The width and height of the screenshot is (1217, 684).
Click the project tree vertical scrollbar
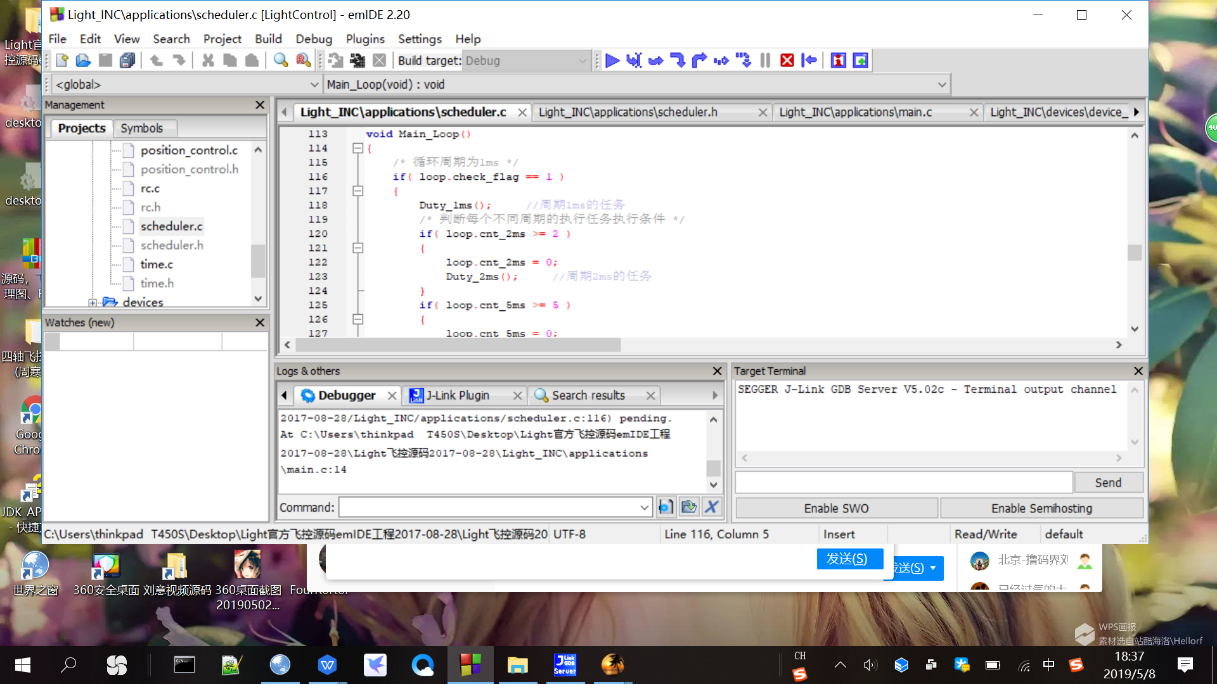258,262
